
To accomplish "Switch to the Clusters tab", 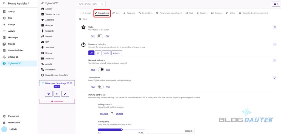I will (x=202, y=13).
